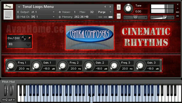The height and width of the screenshot is (103, 182).
Task: Decrease volume with minus icon
Action: [152, 18]
